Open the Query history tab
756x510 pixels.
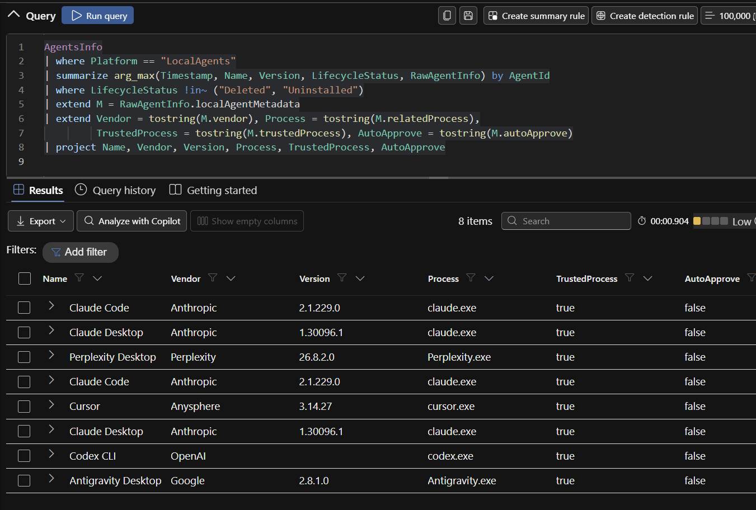(x=115, y=190)
